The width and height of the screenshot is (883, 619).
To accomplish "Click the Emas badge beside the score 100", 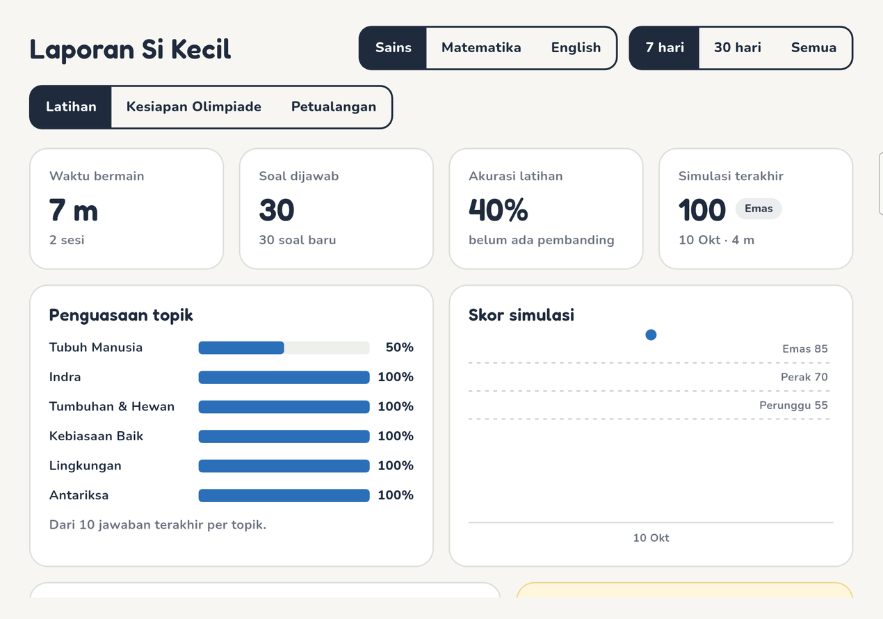I will click(759, 209).
